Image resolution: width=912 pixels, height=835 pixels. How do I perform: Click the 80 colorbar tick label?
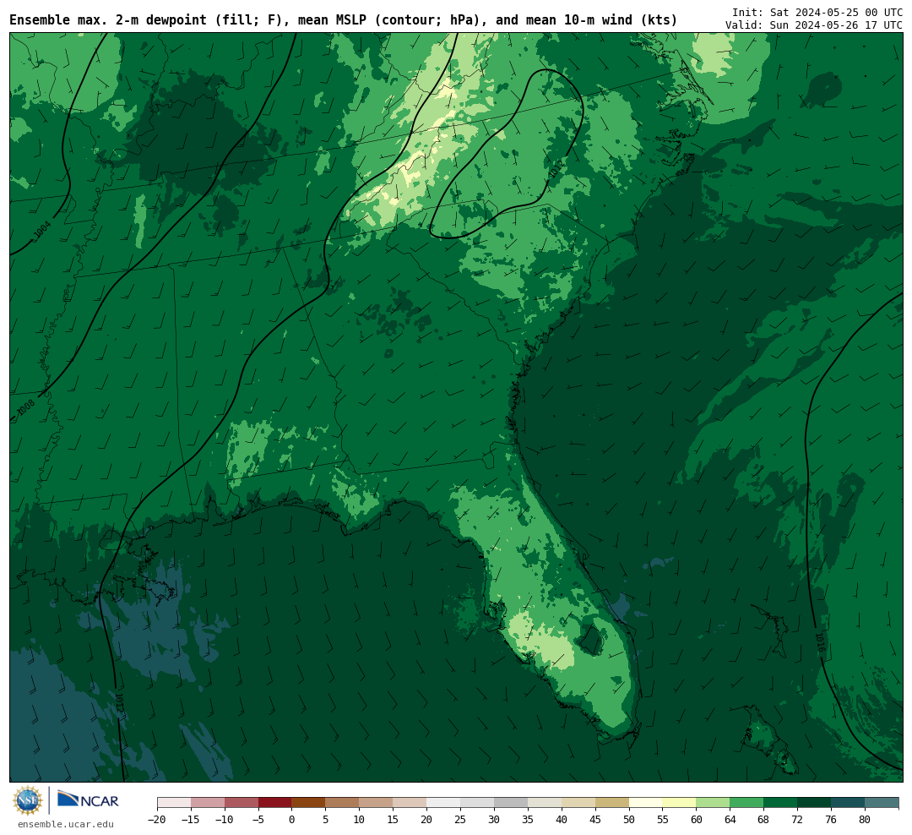click(x=866, y=820)
